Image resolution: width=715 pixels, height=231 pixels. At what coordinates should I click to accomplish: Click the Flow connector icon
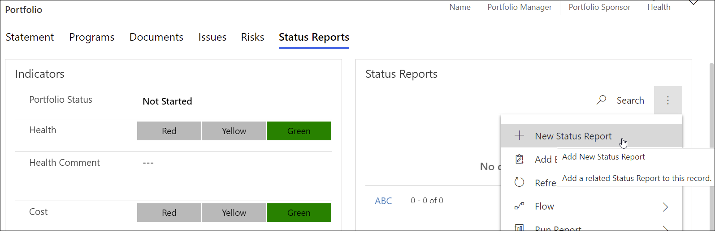click(x=519, y=206)
